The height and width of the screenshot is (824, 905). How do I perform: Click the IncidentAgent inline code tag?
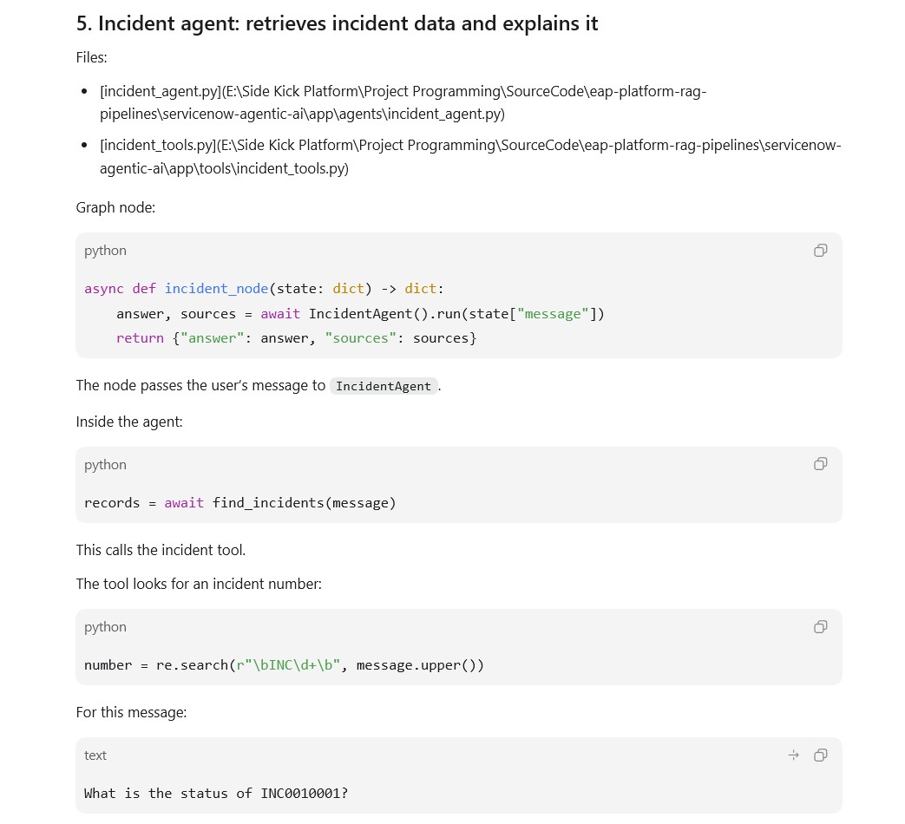tap(384, 386)
